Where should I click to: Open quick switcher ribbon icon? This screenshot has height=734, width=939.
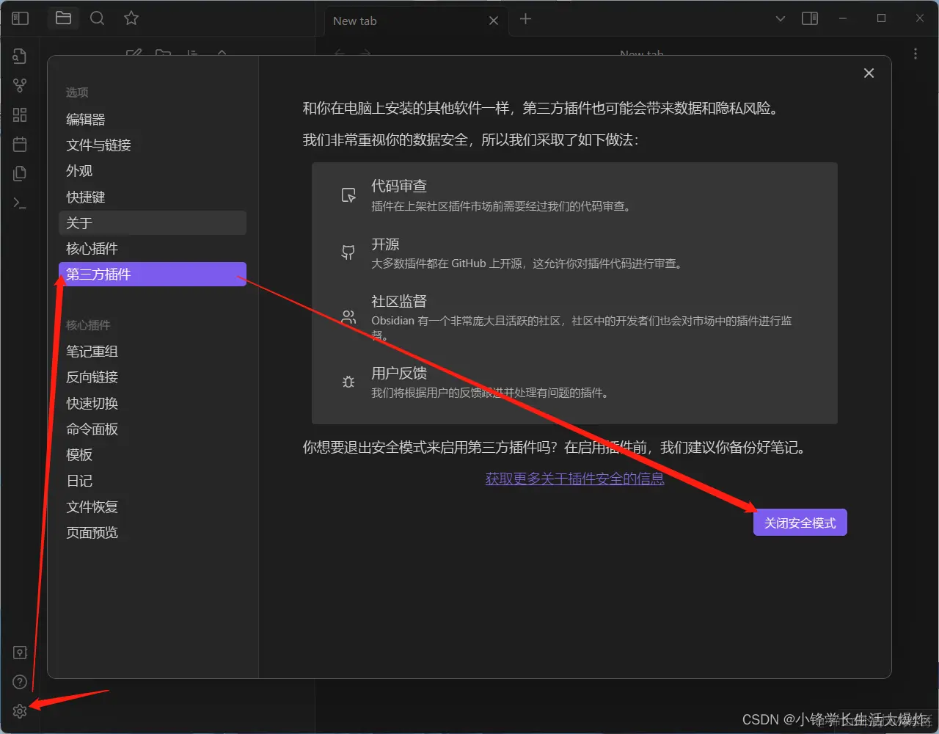[20, 57]
